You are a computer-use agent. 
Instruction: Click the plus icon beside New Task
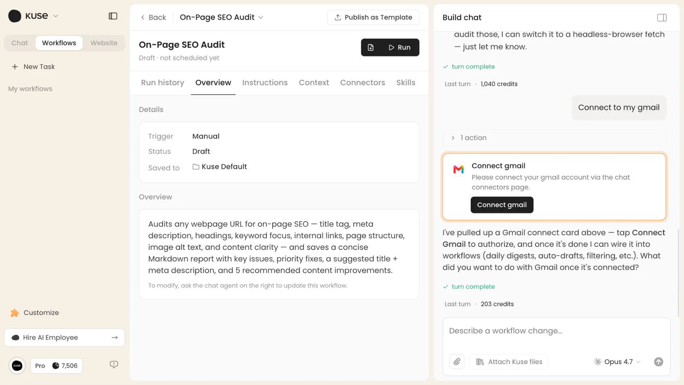click(x=15, y=67)
